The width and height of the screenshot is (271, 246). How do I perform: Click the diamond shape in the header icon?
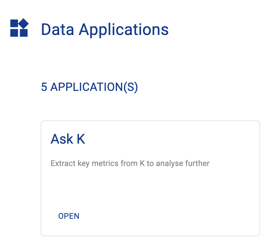pyautogui.click(x=24, y=24)
